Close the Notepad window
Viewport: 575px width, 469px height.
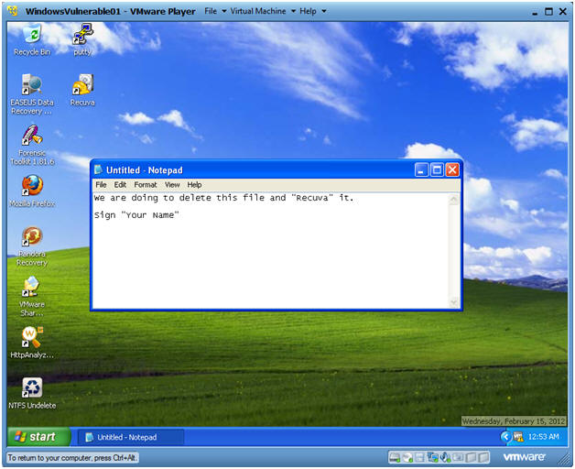tap(452, 169)
